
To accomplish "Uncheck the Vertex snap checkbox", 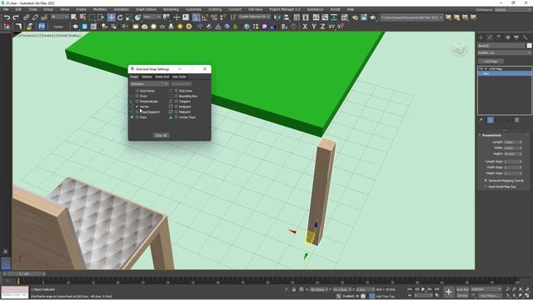I will click(137, 107).
